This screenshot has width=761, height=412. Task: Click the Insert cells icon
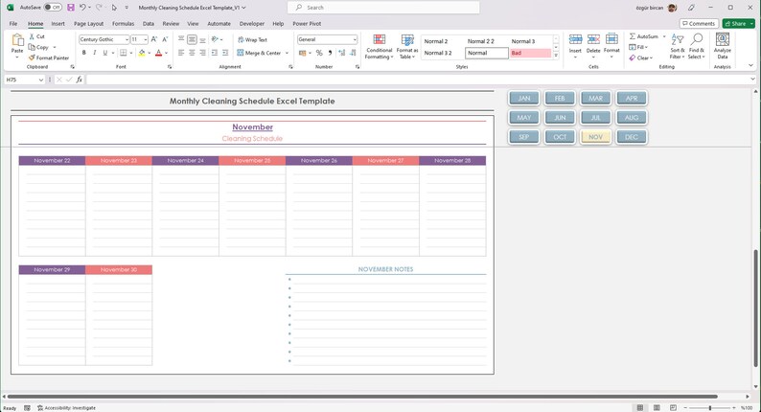coord(575,40)
